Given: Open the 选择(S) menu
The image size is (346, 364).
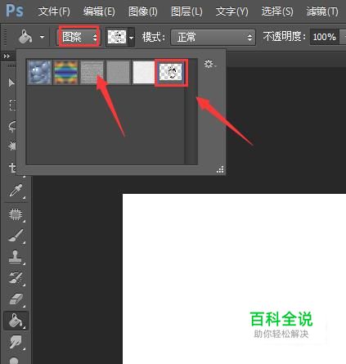Looking at the screenshot, I should 277,11.
